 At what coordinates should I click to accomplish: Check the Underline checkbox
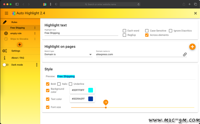71,84
